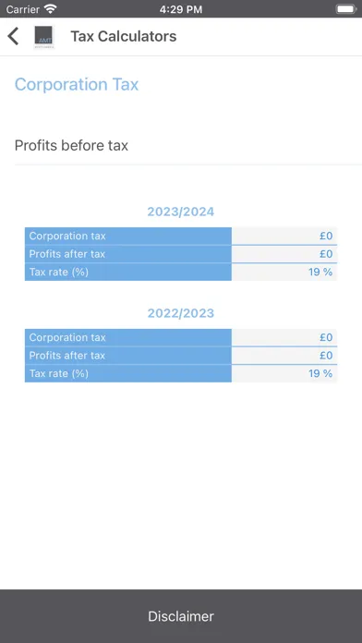Screen dimensions: 362x643
Task: Tap the back arrow icon
Action: [13, 37]
